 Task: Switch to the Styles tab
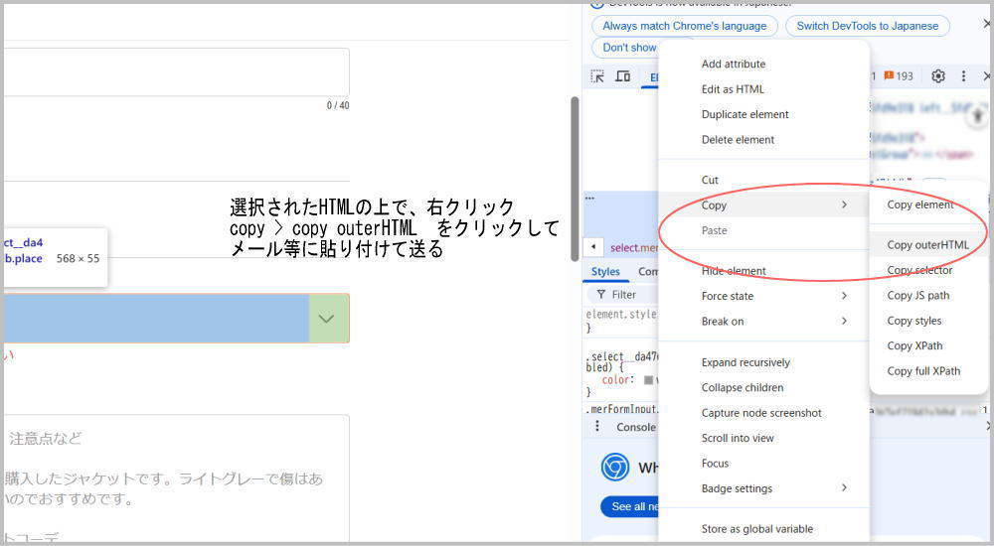(x=605, y=272)
